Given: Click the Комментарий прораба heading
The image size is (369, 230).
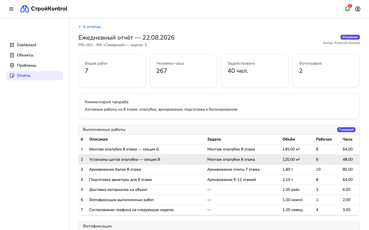Looking at the screenshot, I should tap(107, 102).
